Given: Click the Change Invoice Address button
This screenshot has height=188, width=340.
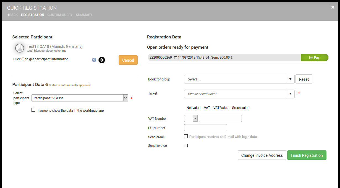Looking at the screenshot, I should (x=262, y=155).
